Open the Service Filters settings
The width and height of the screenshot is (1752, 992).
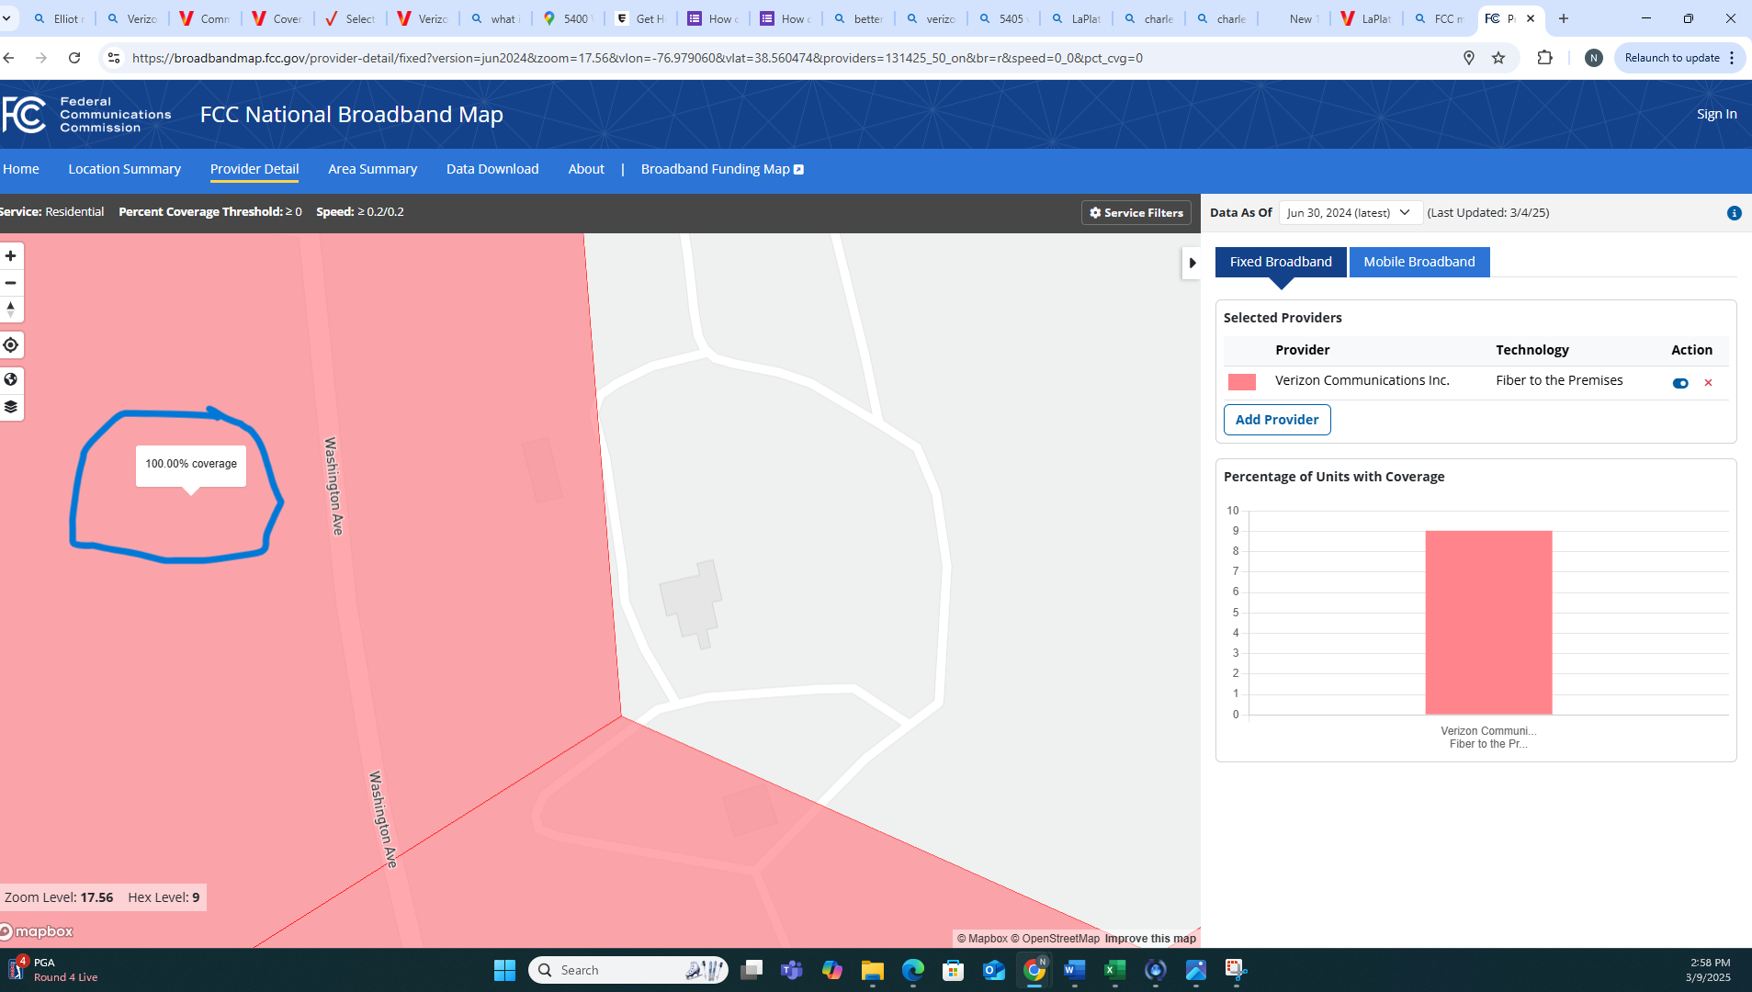pyautogui.click(x=1136, y=212)
